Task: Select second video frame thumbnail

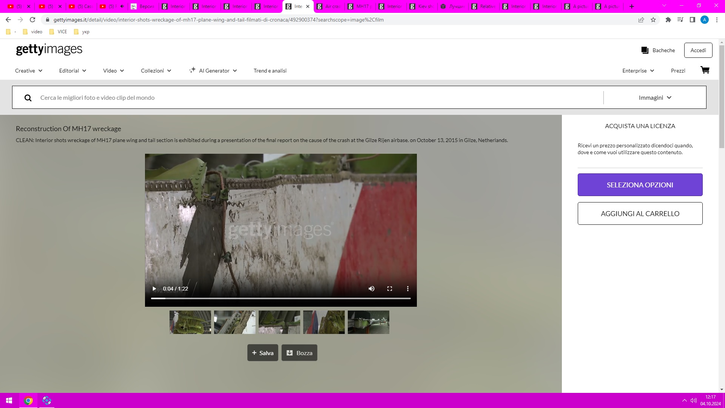Action: tap(235, 322)
